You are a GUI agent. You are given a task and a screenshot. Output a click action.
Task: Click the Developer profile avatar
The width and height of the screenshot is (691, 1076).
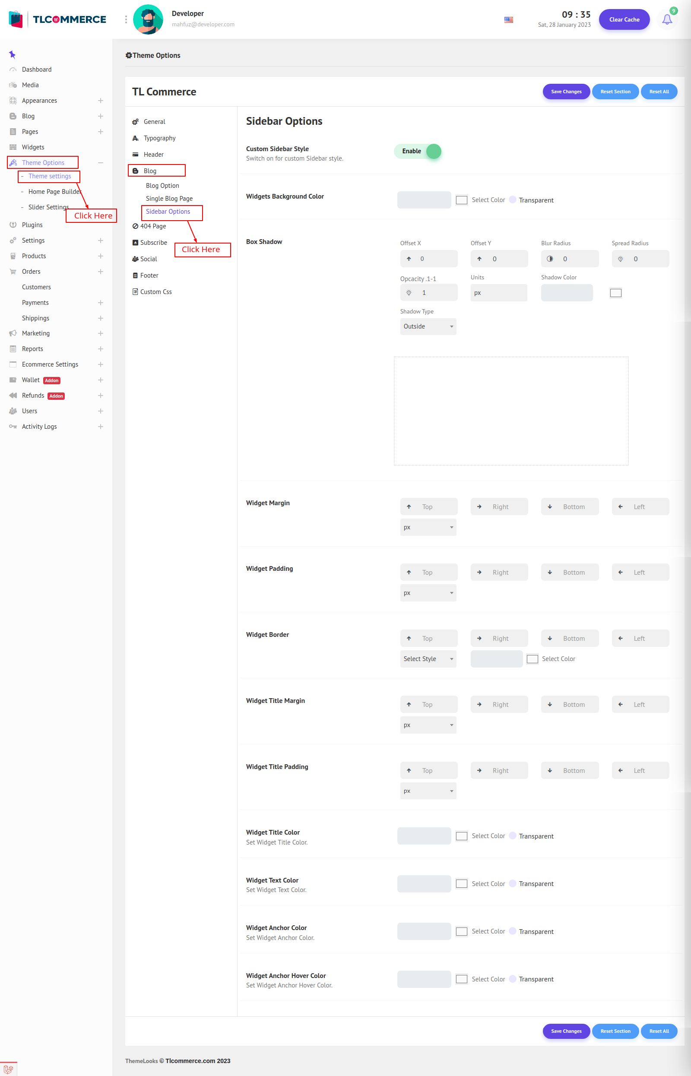coord(148,19)
